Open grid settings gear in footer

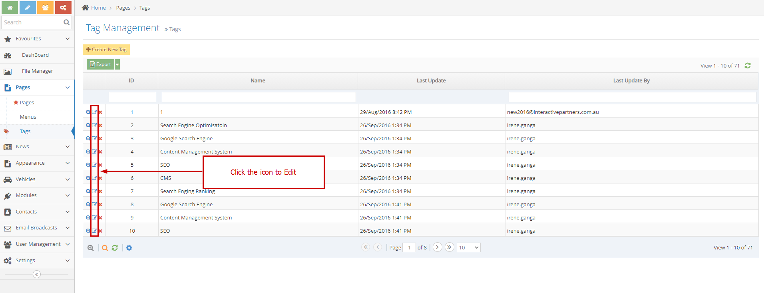[129, 248]
